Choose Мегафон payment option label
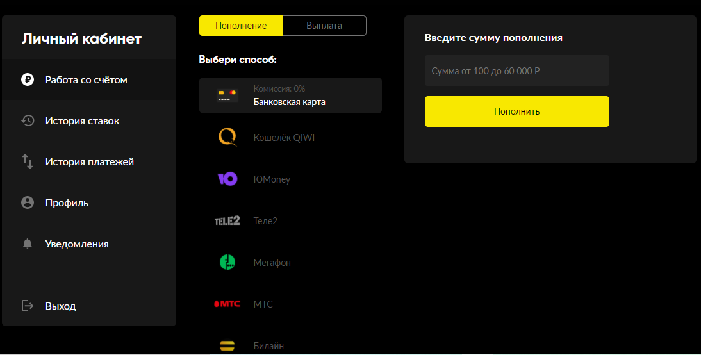 272,263
